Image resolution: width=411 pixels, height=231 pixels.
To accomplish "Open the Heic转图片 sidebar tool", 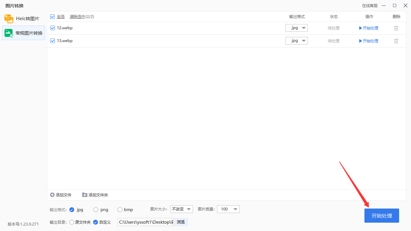I will (23, 19).
